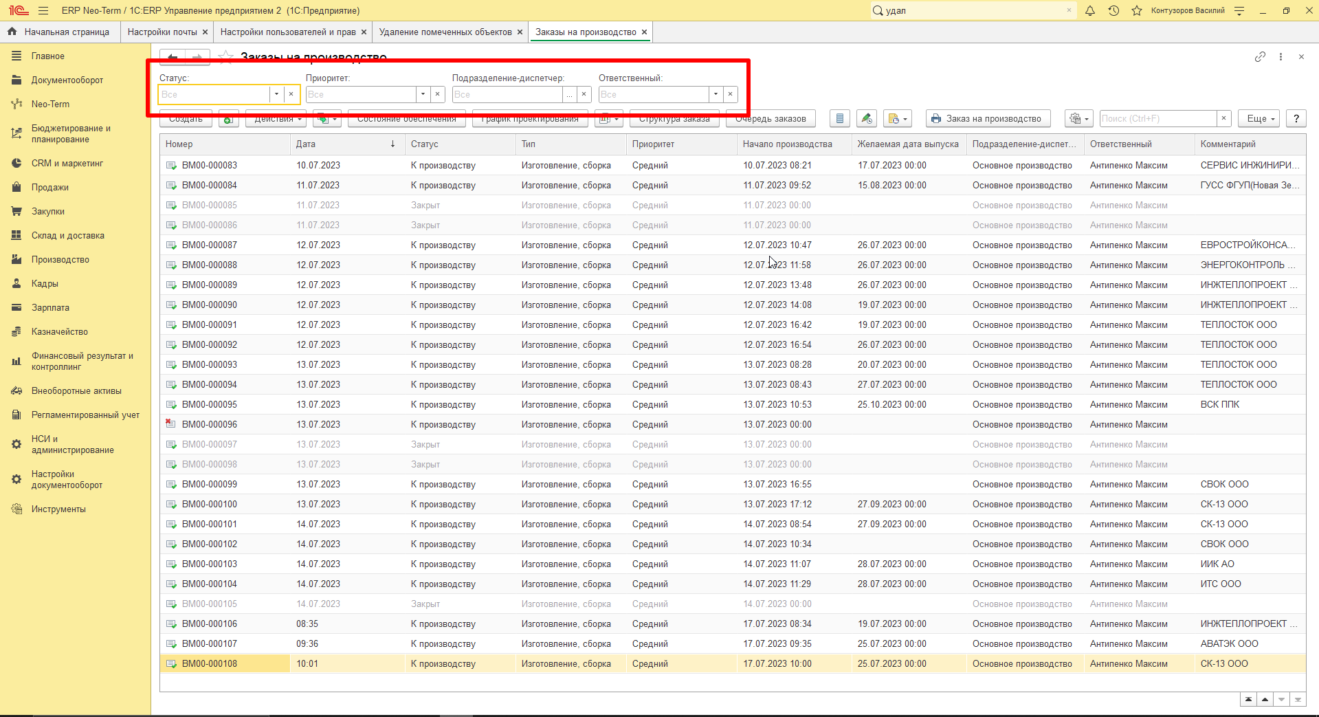Sort by the Дата column header
The height and width of the screenshot is (717, 1319).
pyautogui.click(x=346, y=144)
